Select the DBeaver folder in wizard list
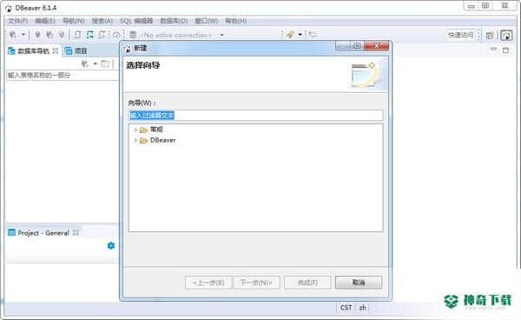Viewport: 521px width, 320px height. click(x=162, y=140)
